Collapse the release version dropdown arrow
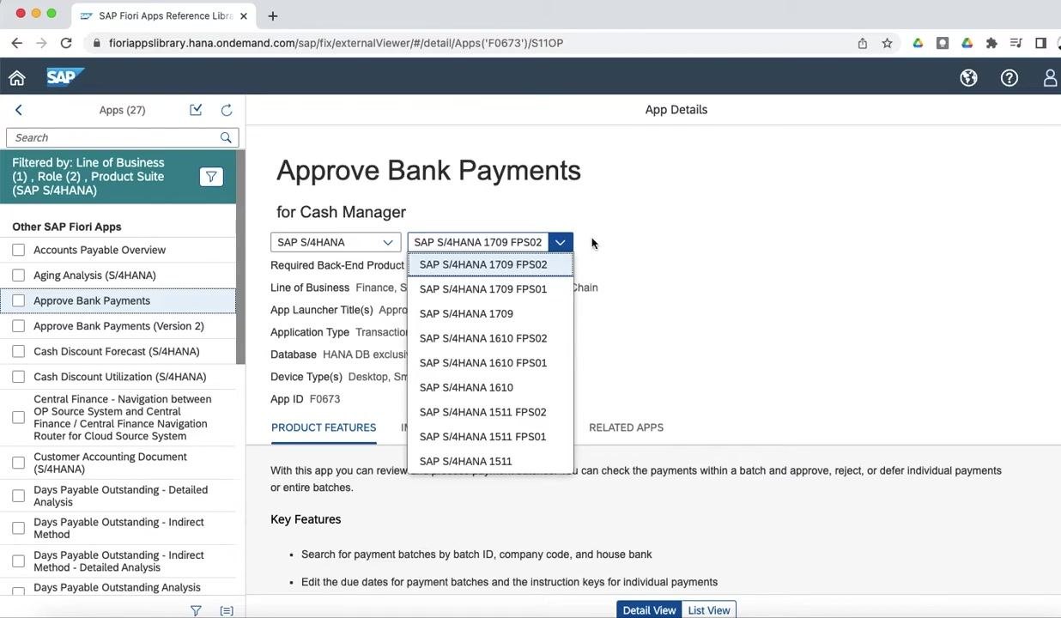The width and height of the screenshot is (1061, 618). click(560, 242)
